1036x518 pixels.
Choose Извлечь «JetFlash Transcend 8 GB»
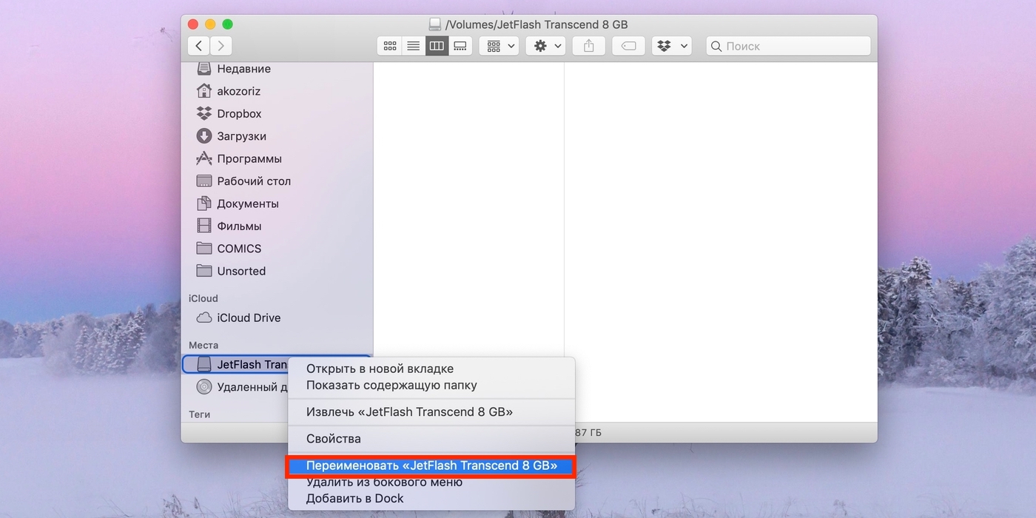click(431, 411)
